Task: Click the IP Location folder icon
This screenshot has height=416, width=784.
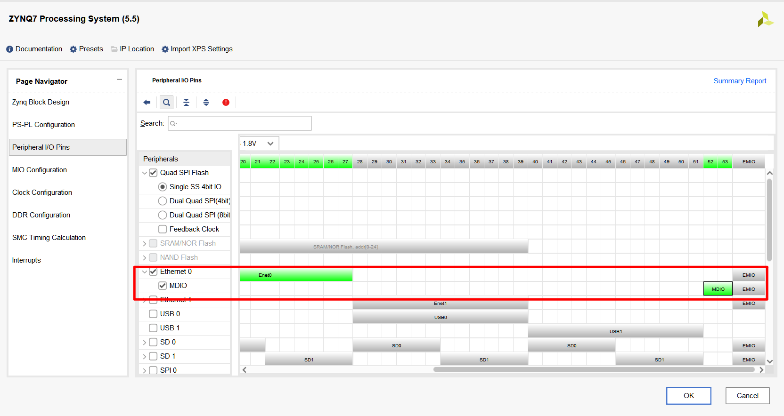Action: [114, 49]
